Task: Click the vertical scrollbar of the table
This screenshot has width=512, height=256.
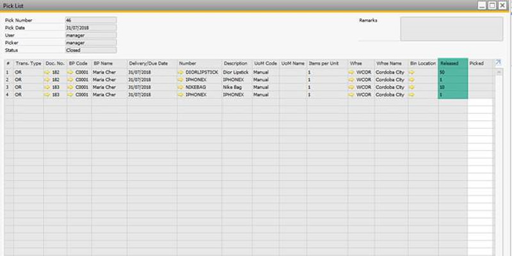Action: [x=497, y=160]
